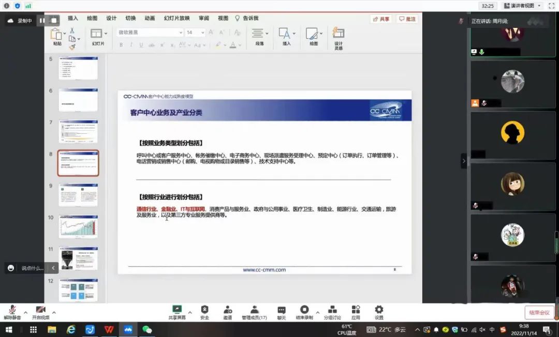
Task: Expand the new slide layout arrow
Action: click(106, 34)
